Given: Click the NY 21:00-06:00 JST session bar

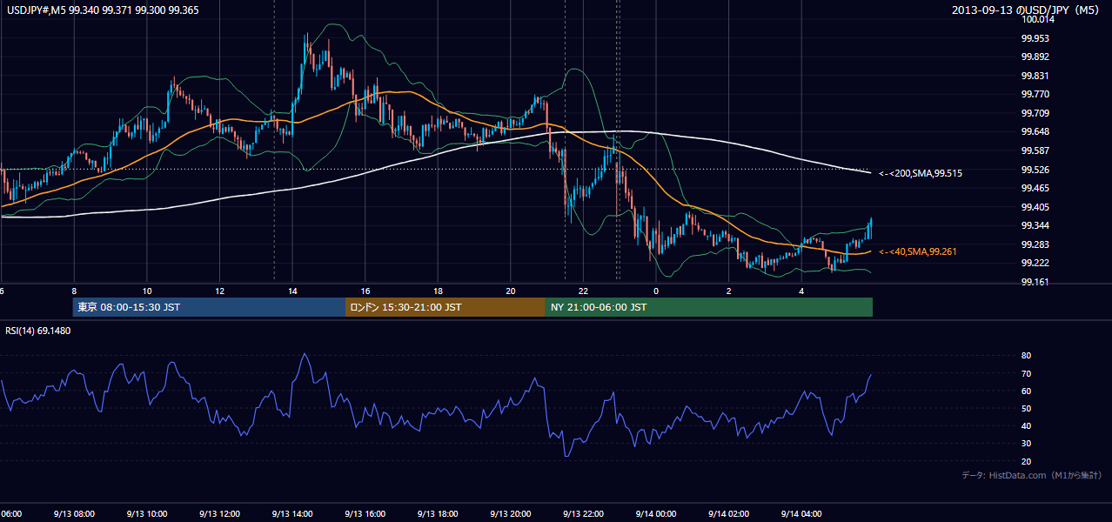Looking at the screenshot, I should click(x=709, y=307).
